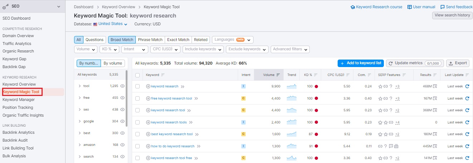Click trend chart for 'keyword research tool'
The image size is (473, 163).
(291, 110)
